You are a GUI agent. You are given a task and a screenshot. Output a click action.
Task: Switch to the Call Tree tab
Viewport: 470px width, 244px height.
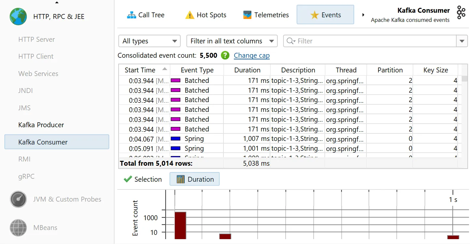(x=146, y=15)
